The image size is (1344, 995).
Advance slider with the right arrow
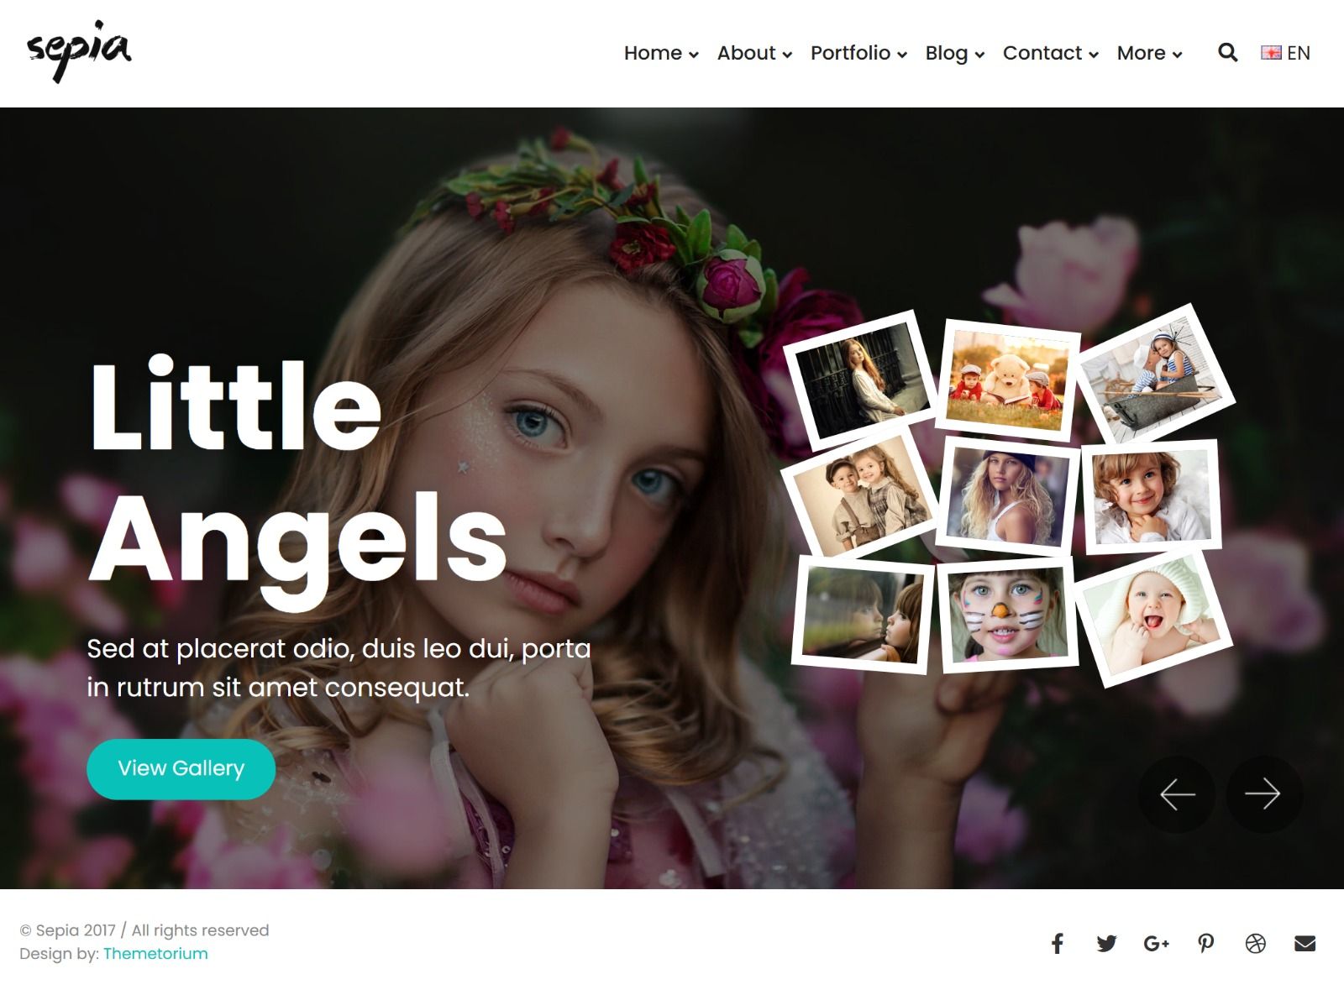[1263, 793]
